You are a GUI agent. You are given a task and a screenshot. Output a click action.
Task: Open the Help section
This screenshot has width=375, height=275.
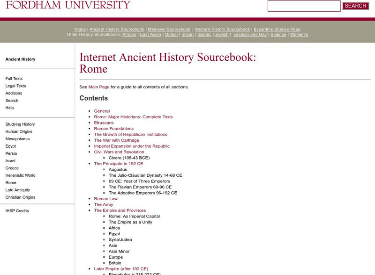9,108
